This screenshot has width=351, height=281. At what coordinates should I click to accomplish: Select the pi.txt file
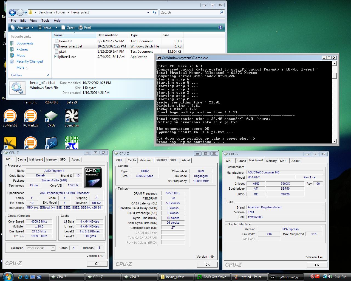pyautogui.click(x=63, y=52)
